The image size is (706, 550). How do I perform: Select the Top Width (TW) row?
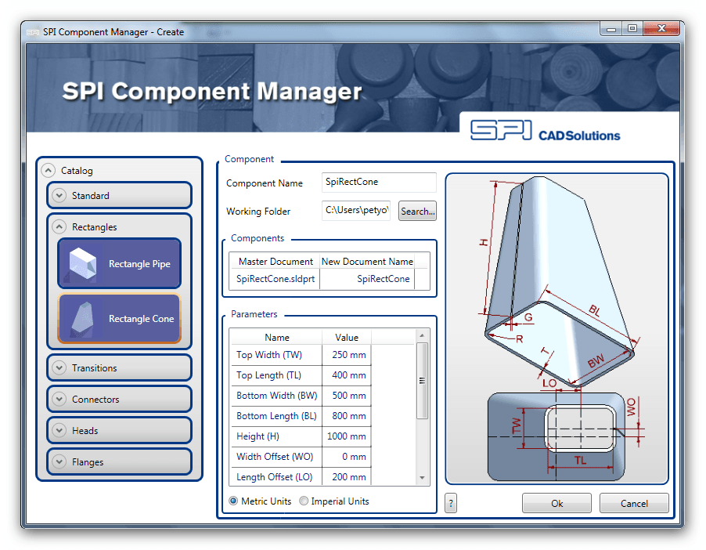pyautogui.click(x=276, y=355)
